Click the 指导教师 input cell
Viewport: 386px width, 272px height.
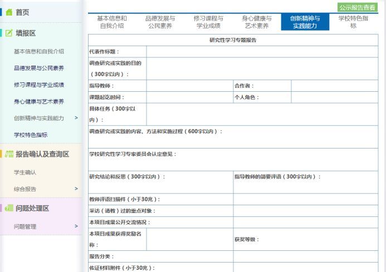pyautogui.click(x=189, y=86)
